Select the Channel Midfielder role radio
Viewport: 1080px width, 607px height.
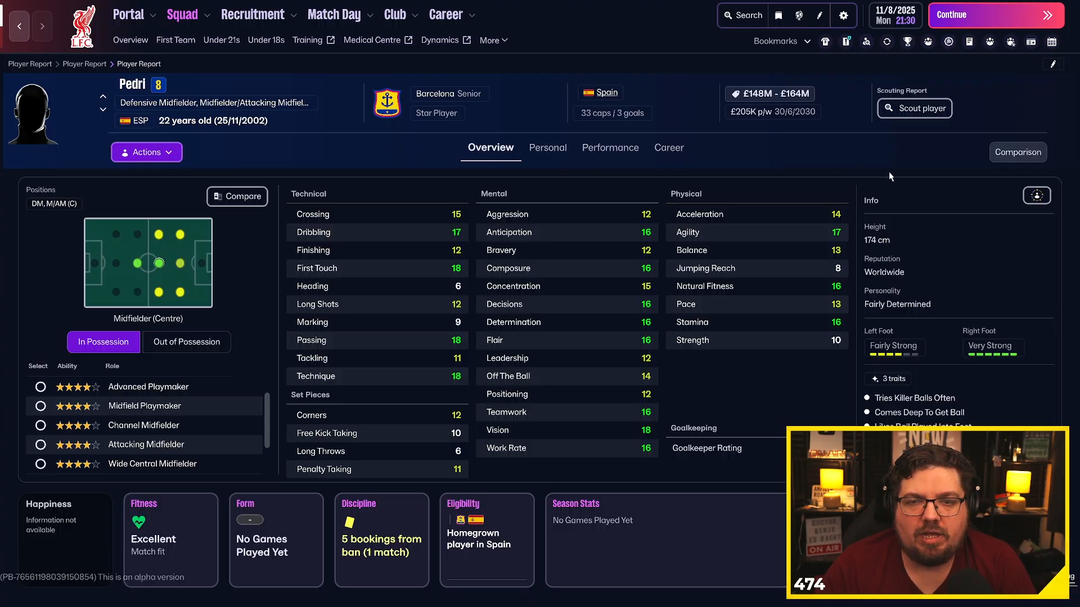(x=40, y=425)
